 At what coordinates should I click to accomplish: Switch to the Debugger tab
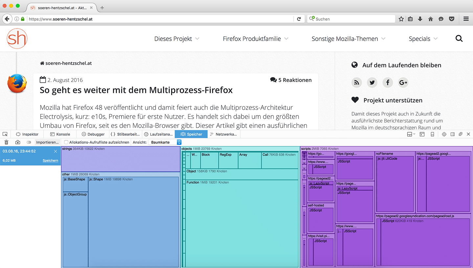pyautogui.click(x=93, y=134)
